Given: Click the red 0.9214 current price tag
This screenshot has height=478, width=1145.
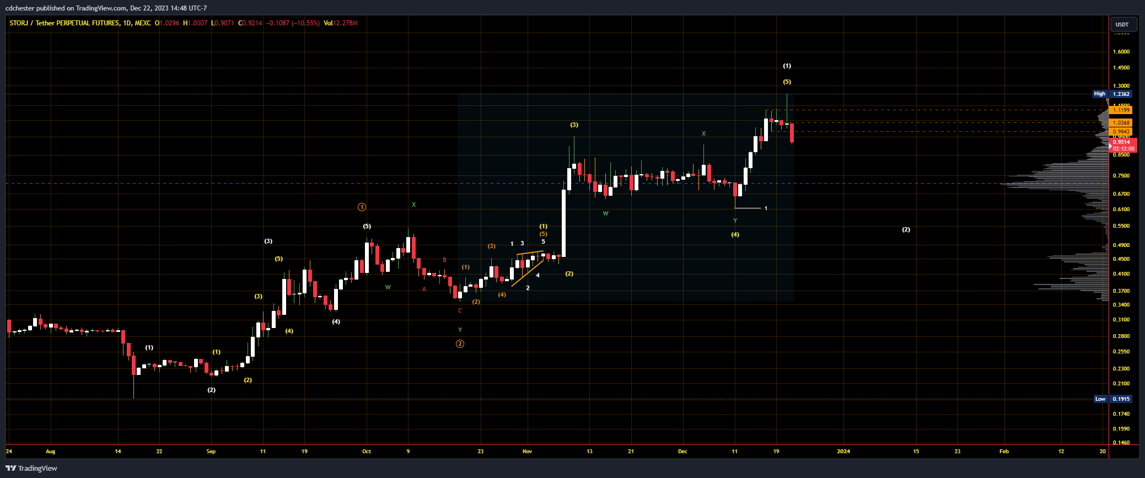Looking at the screenshot, I should click(1122, 142).
